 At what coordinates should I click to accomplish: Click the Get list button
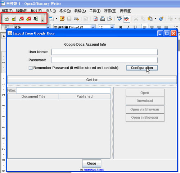coord(92,80)
